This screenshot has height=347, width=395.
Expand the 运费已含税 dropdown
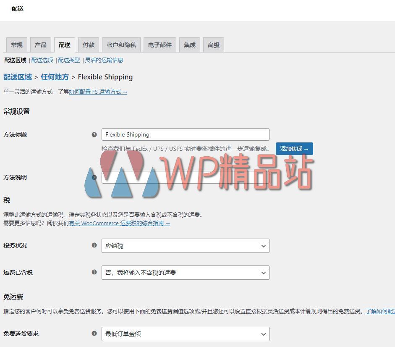pyautogui.click(x=185, y=272)
